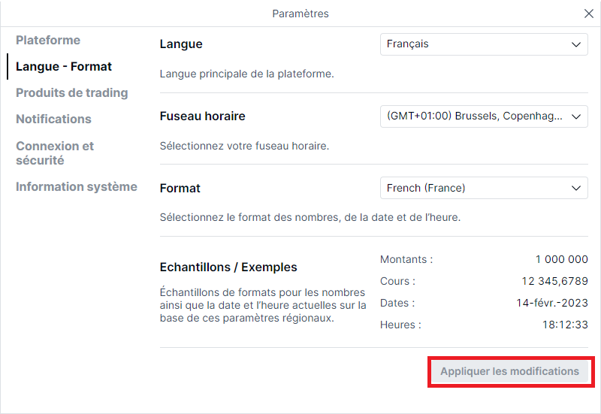Open the Français language combo box
Viewport: 601px width, 414px height.
pos(484,44)
